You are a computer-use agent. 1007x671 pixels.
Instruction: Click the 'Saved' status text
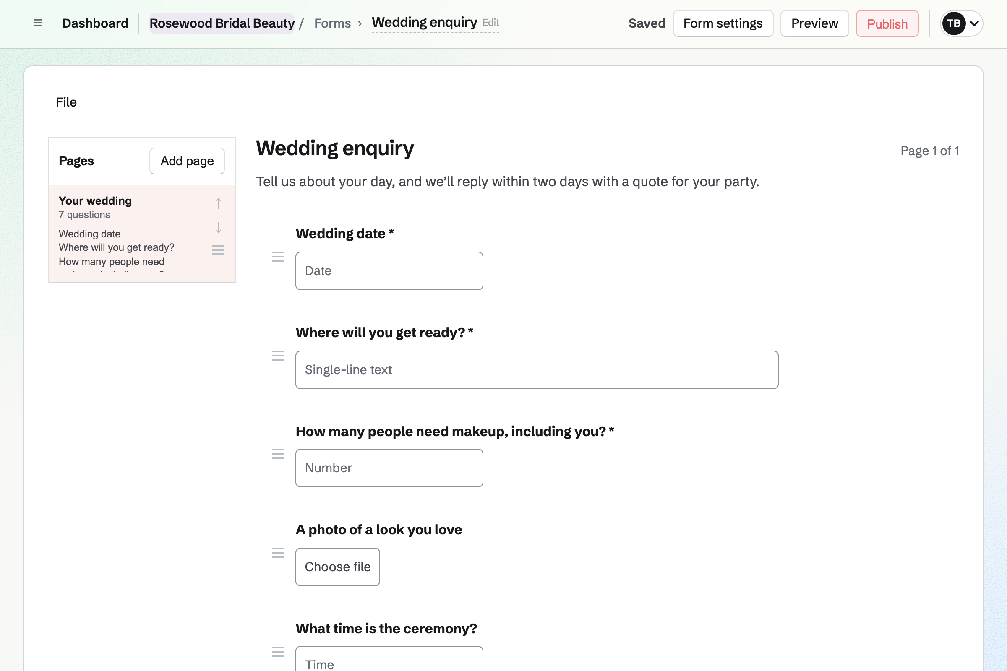(x=647, y=23)
